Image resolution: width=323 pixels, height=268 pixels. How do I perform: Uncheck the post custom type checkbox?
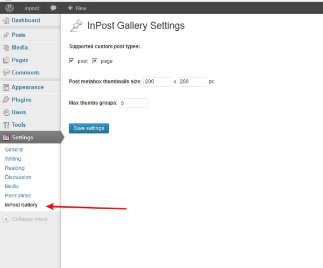(x=72, y=61)
